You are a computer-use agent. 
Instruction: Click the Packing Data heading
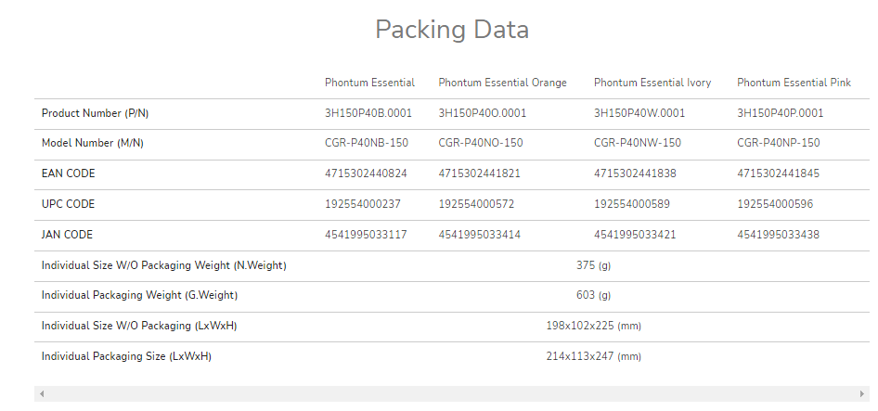pyautogui.click(x=452, y=30)
